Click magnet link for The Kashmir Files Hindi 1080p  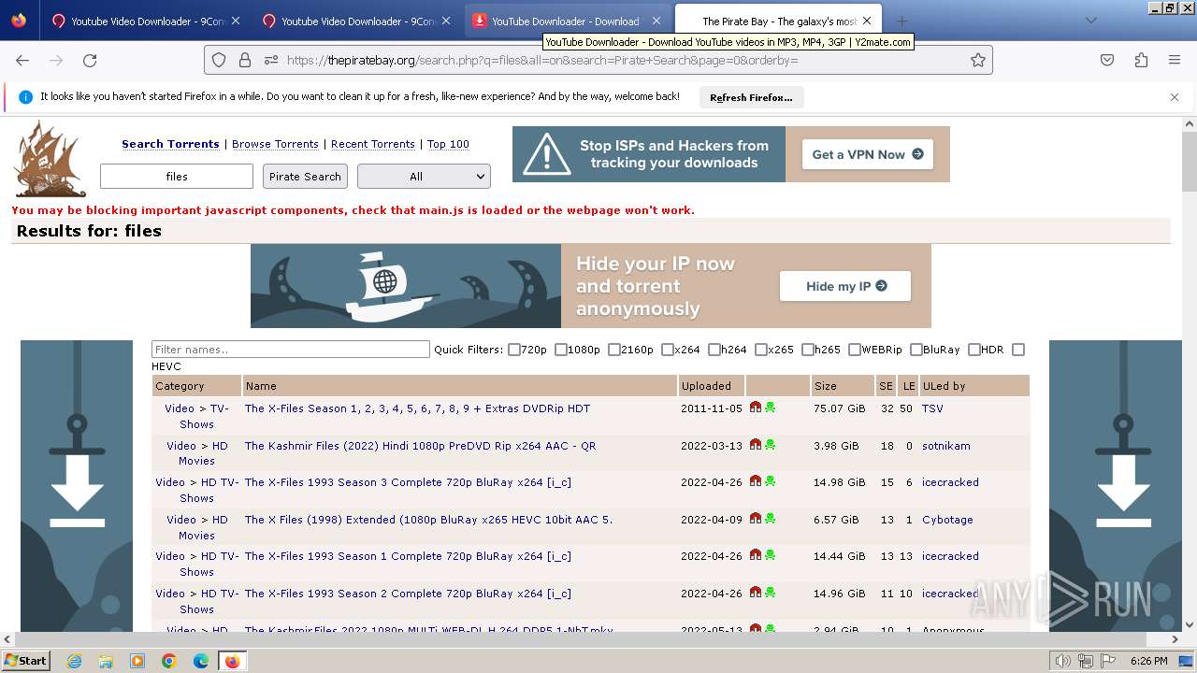(x=756, y=445)
